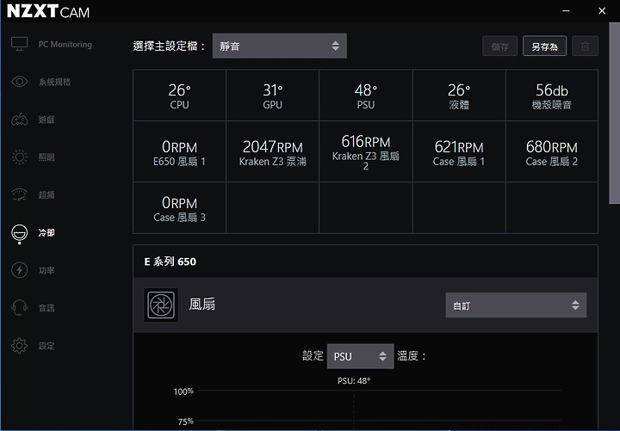Screen dimensions: 620x431
Task: Click the headset icon for 音訊
Action: (x=19, y=308)
